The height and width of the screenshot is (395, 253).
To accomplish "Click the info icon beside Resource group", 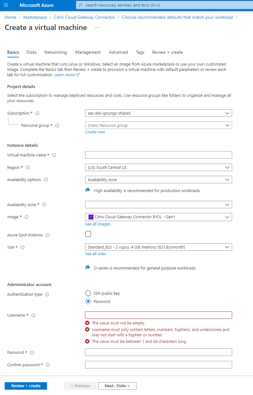I will 57,126.
